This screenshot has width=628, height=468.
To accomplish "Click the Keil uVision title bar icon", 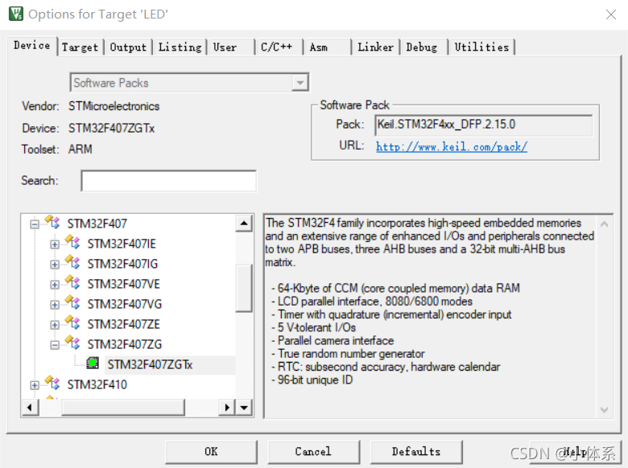I will coord(16,14).
